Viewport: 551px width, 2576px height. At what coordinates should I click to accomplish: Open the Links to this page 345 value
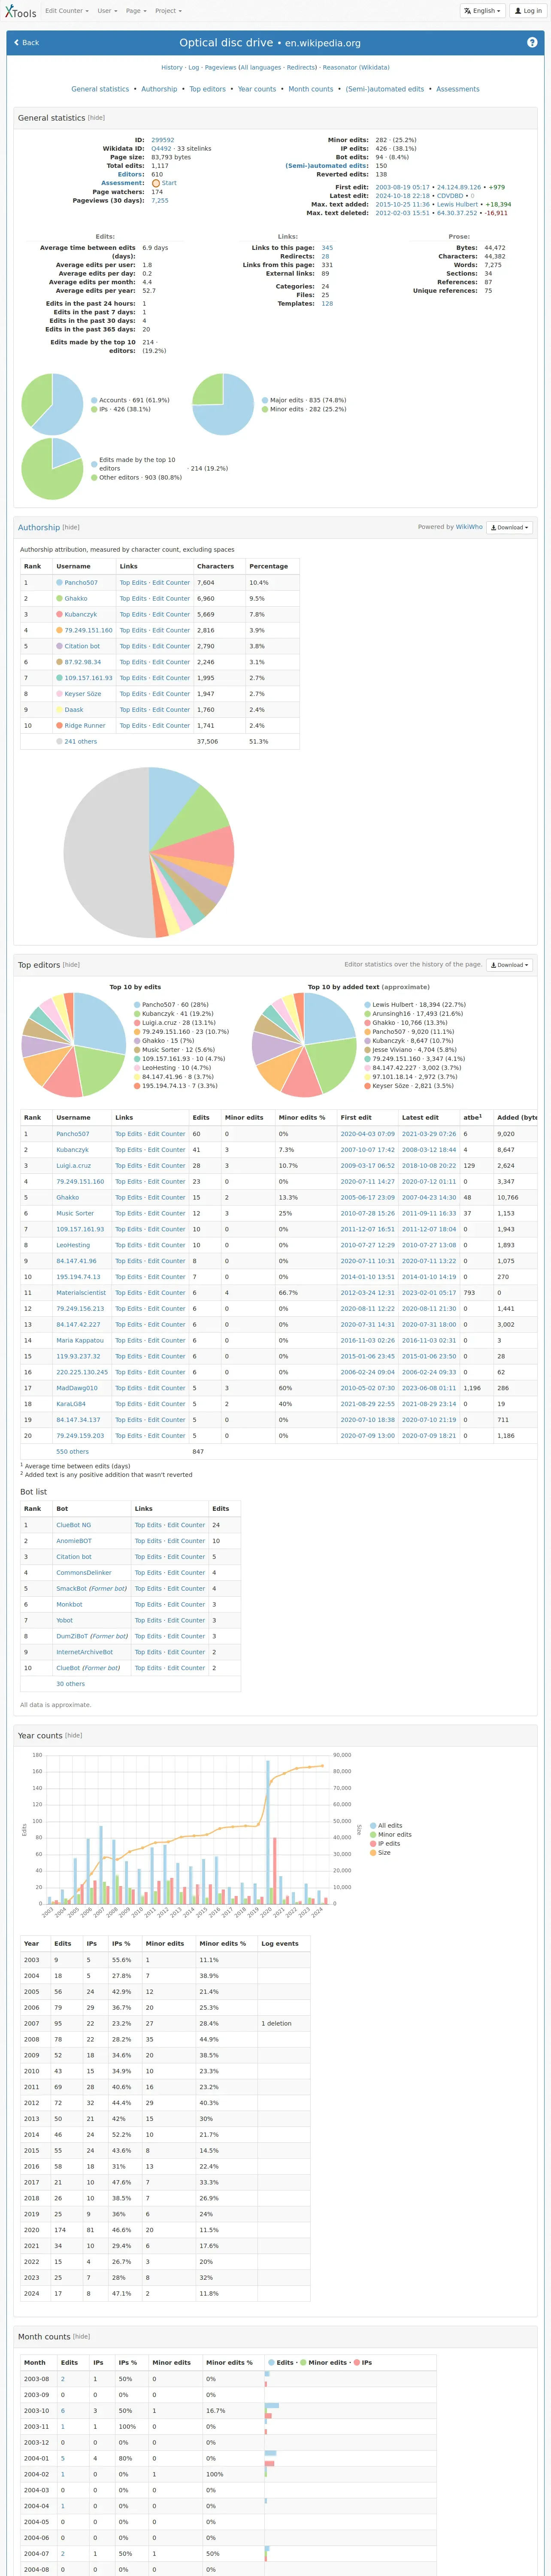tap(327, 248)
